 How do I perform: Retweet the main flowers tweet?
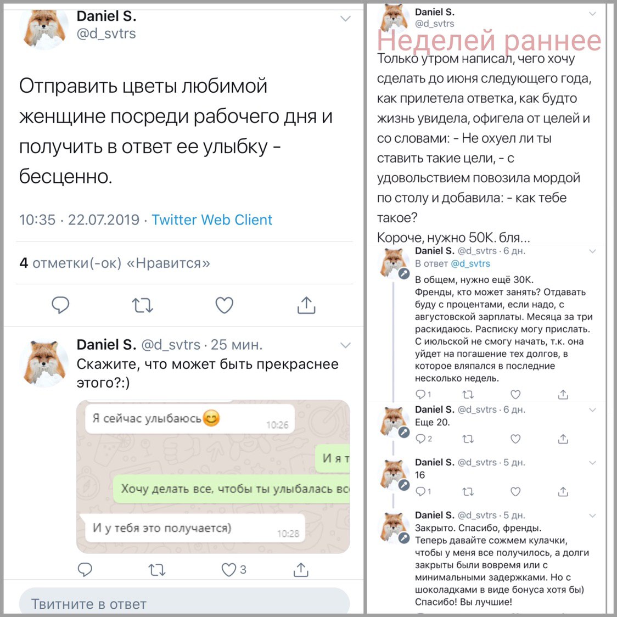(x=142, y=305)
